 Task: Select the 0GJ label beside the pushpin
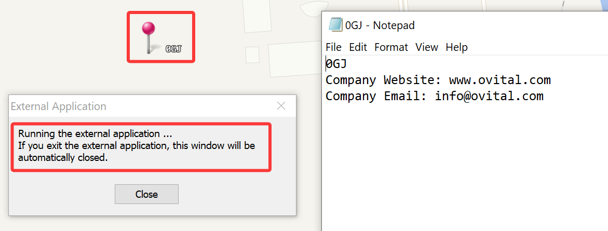point(174,49)
